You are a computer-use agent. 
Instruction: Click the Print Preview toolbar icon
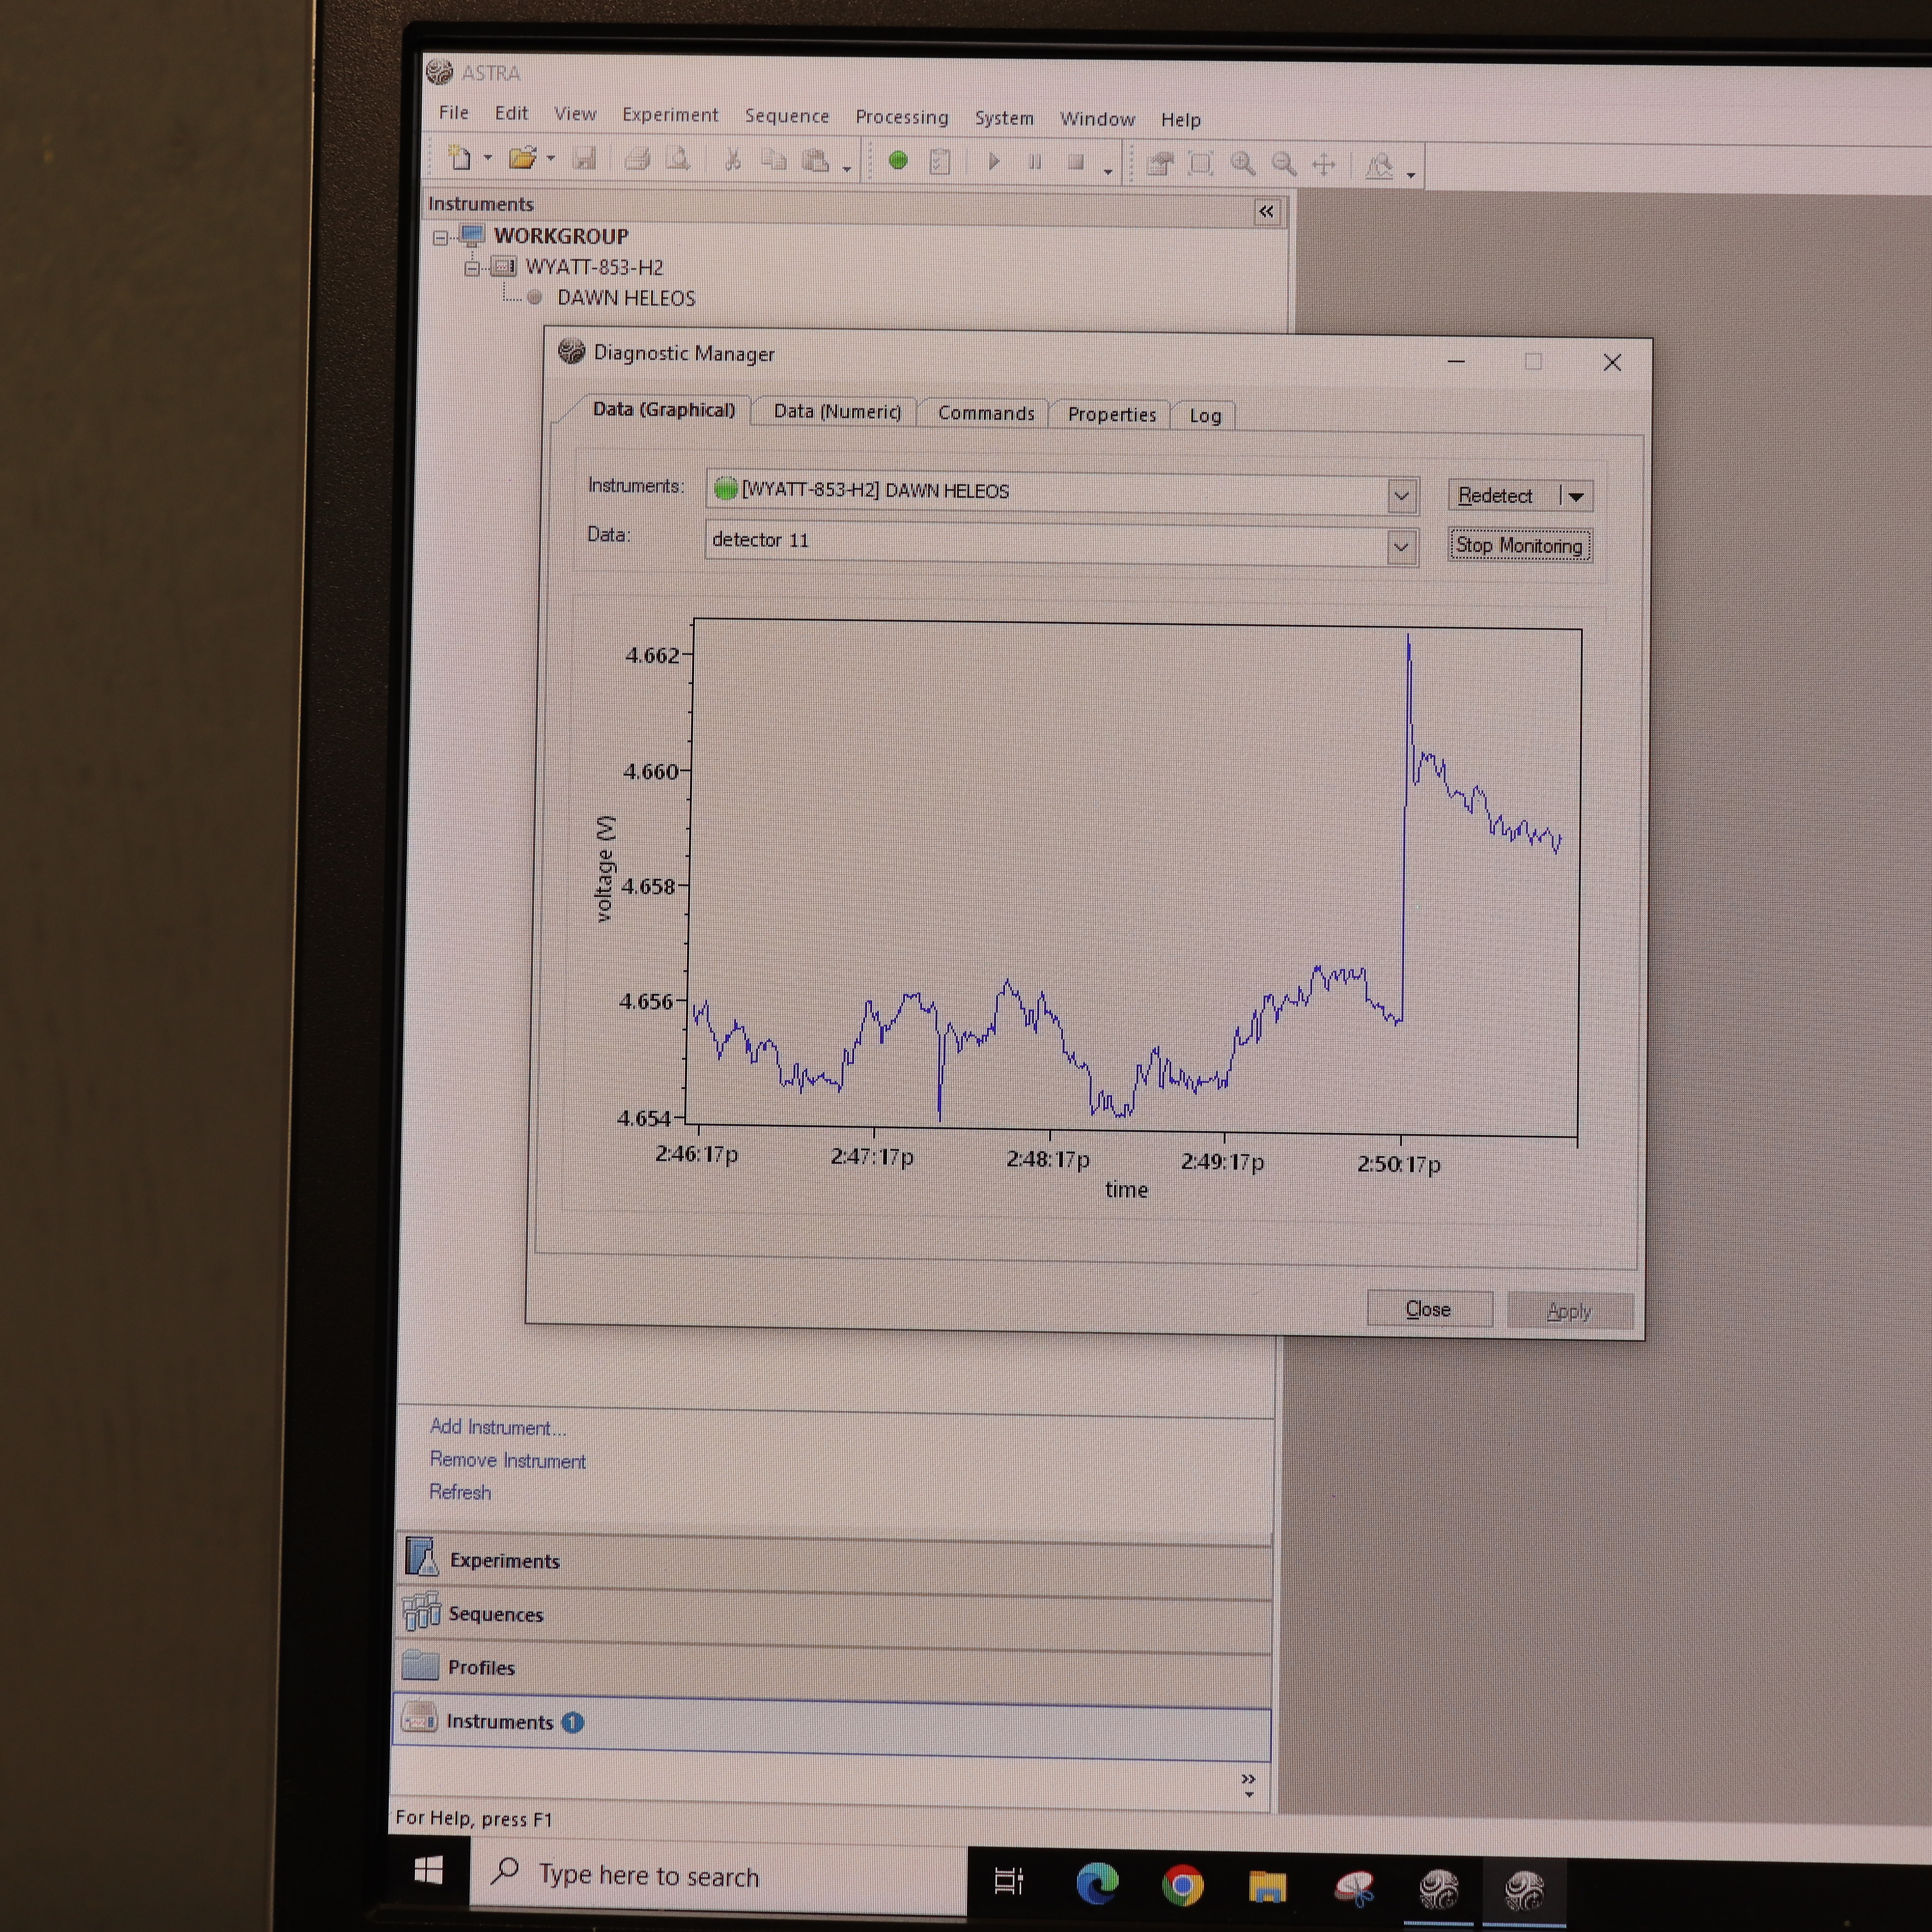(x=678, y=159)
